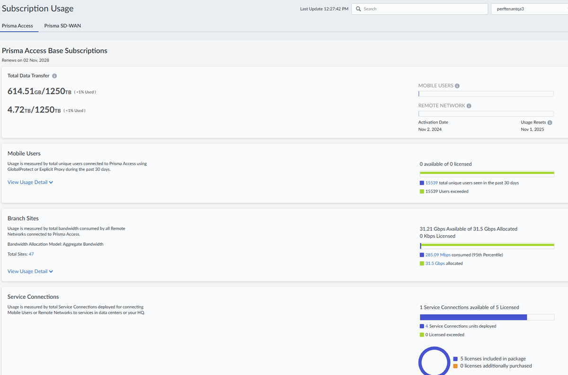Screen dimensions: 568x375
Task: Click the info icon beside Usage Resets
Action: click(x=550, y=123)
